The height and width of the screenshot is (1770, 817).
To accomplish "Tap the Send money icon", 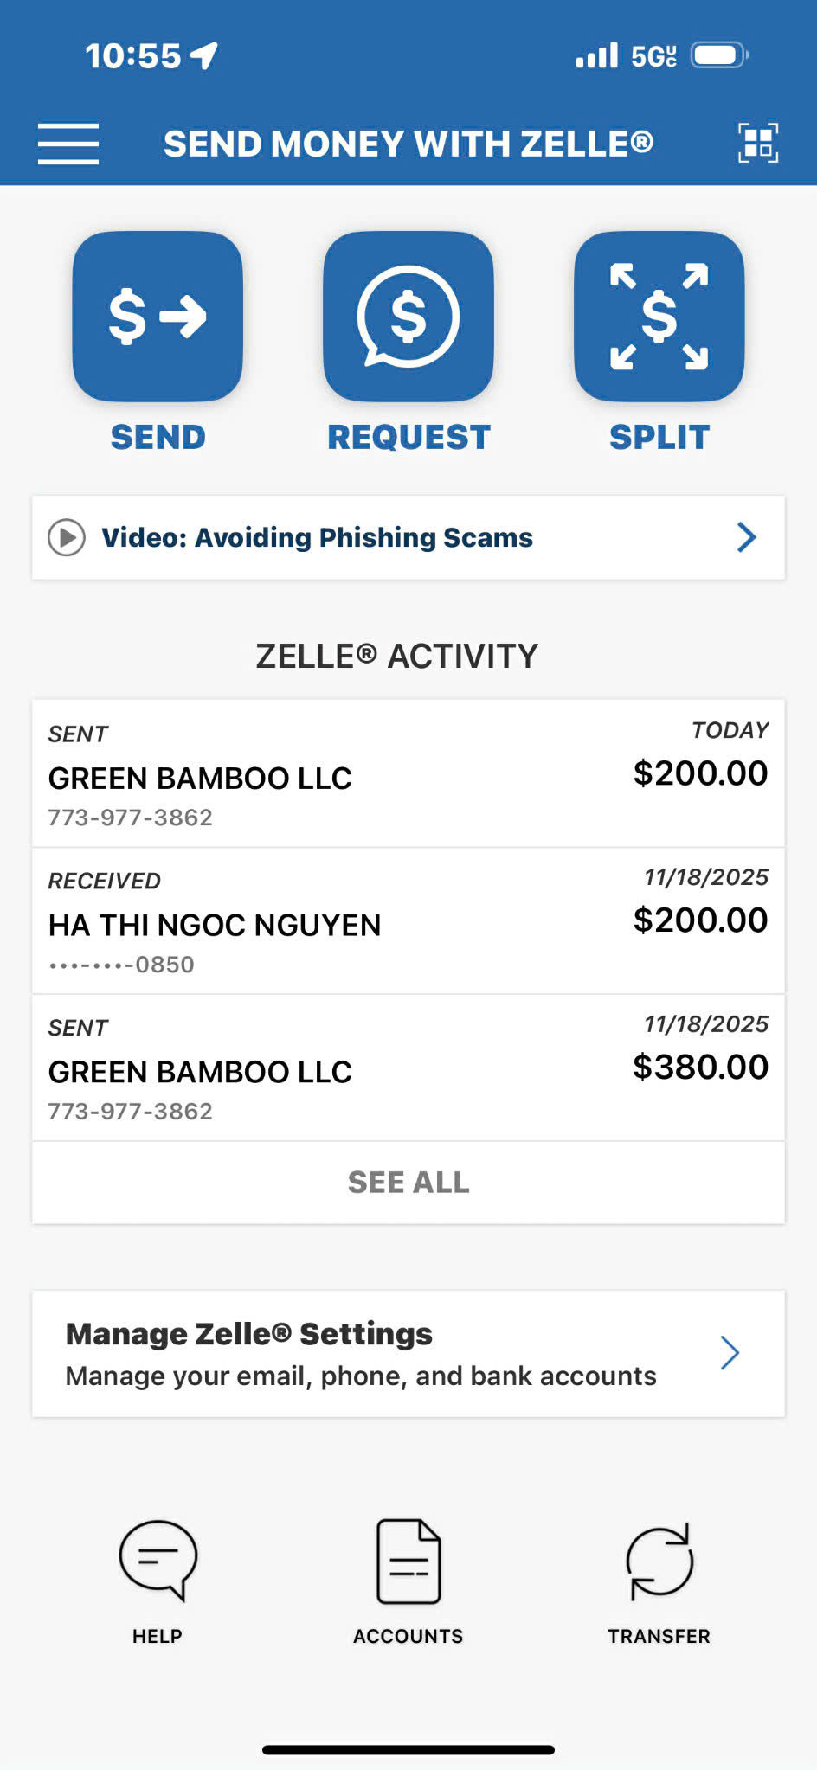I will pyautogui.click(x=158, y=316).
